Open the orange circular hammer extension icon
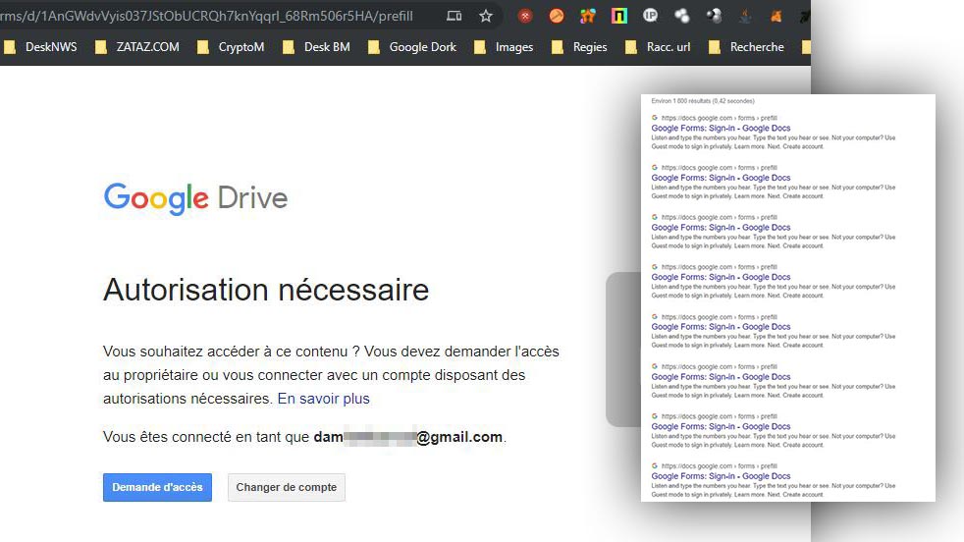Viewport: 964px width, 542px height. coord(557,16)
